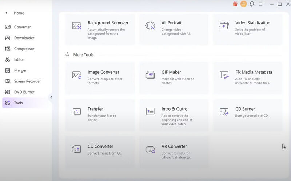Click the gift box icon in title bar
Image resolution: width=291 pixels, height=181 pixels.
click(235, 4)
